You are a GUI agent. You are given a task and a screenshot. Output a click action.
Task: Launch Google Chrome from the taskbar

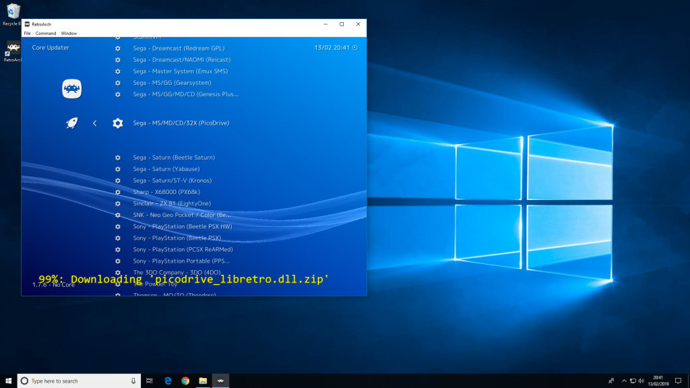pos(185,381)
